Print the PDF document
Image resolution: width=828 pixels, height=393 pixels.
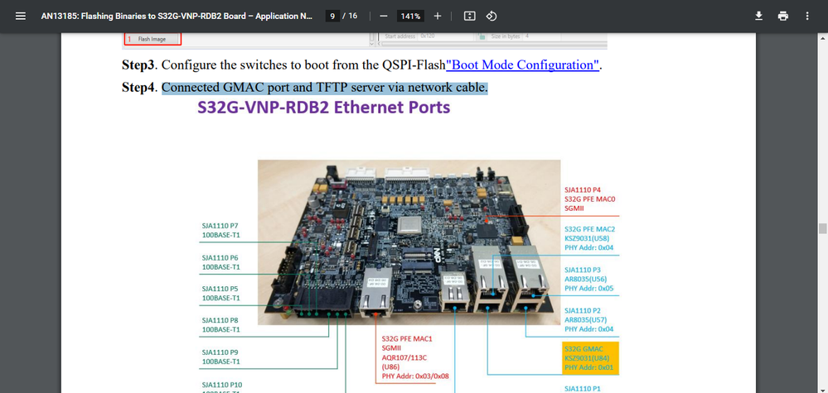coord(783,16)
